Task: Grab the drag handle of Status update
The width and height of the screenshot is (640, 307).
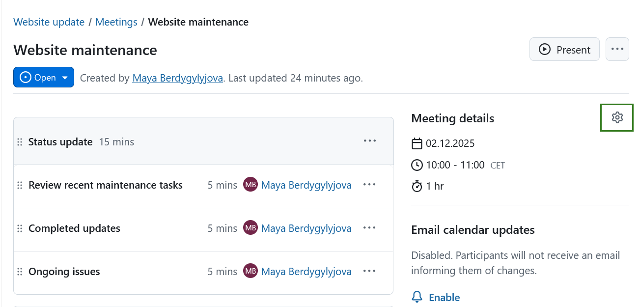Action: coord(20,141)
